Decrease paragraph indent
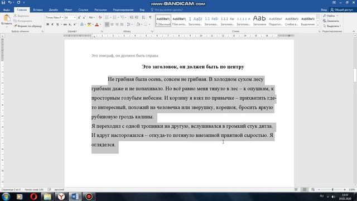 click(132, 17)
